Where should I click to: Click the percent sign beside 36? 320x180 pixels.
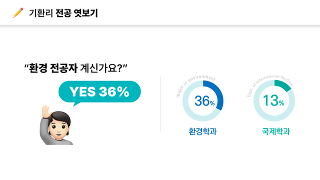(212, 103)
